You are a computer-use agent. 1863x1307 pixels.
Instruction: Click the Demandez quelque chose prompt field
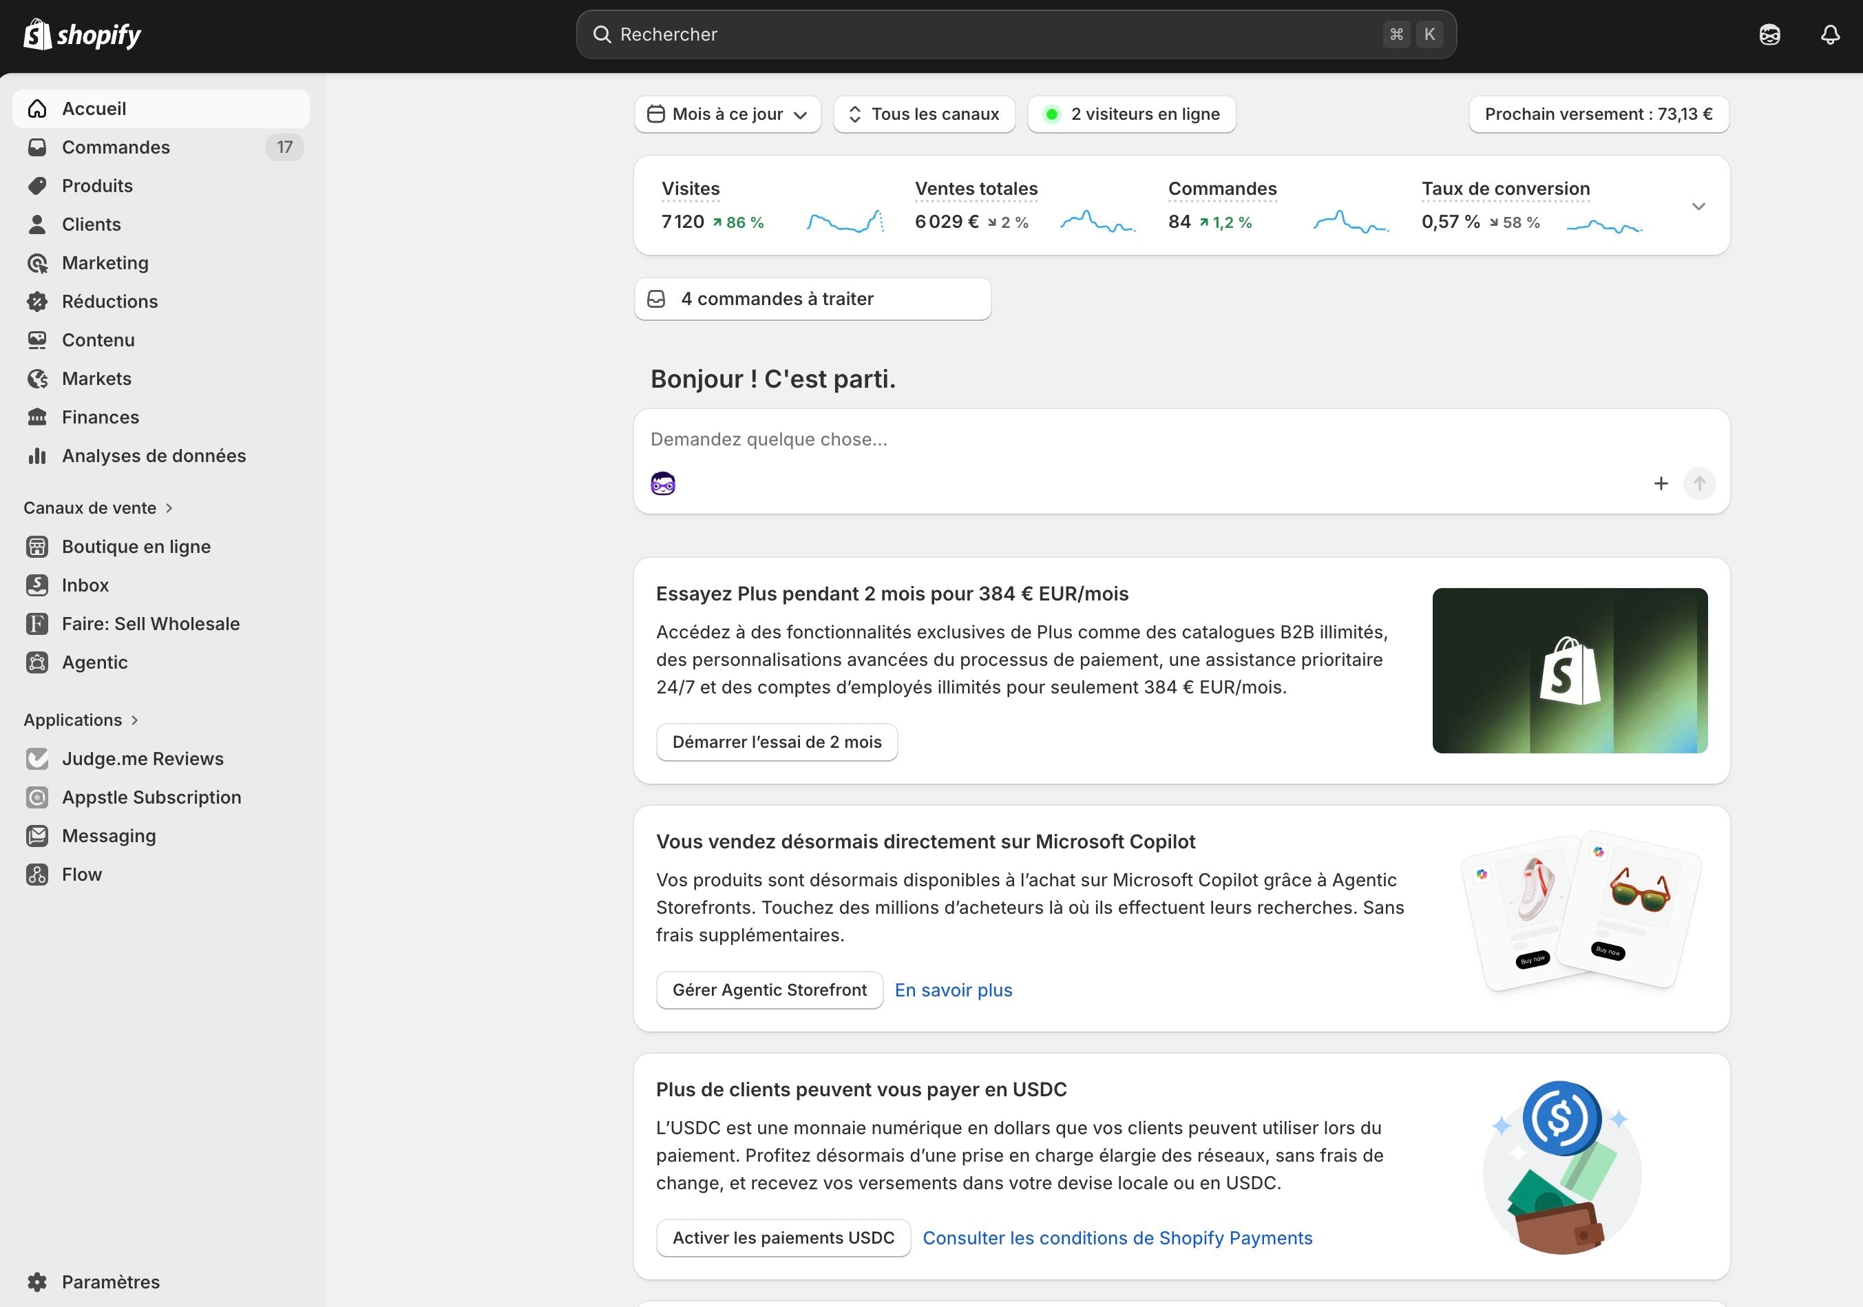click(x=1181, y=439)
